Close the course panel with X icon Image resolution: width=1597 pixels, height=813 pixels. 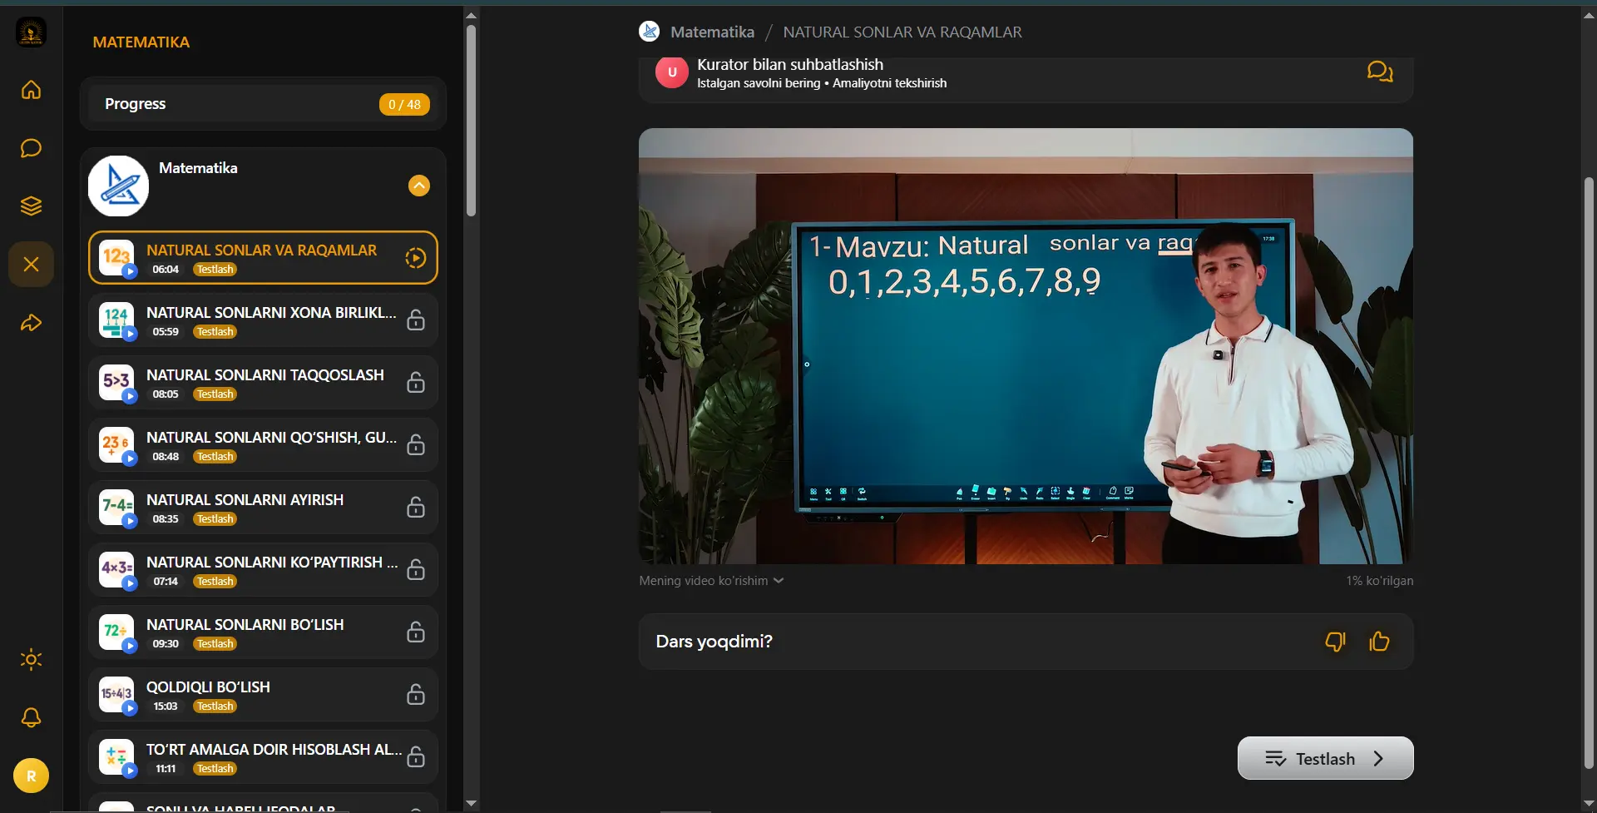coord(31,265)
